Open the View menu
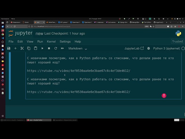The height and width of the screenshot is (139, 185). coord(30,41)
